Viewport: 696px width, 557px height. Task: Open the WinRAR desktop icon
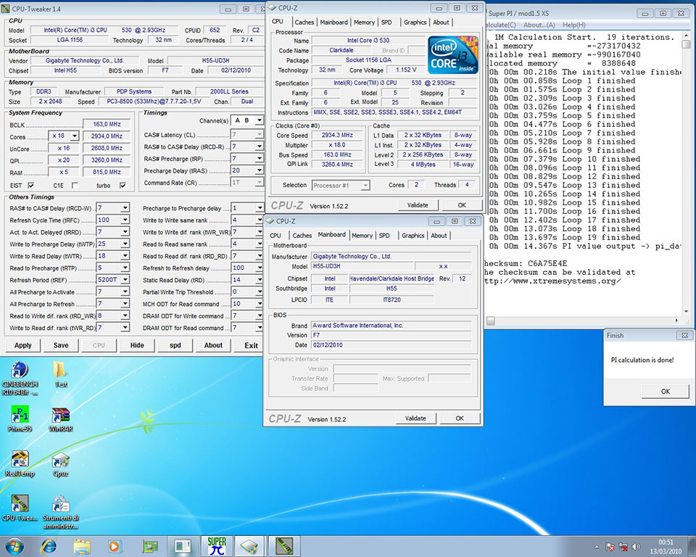(x=60, y=420)
